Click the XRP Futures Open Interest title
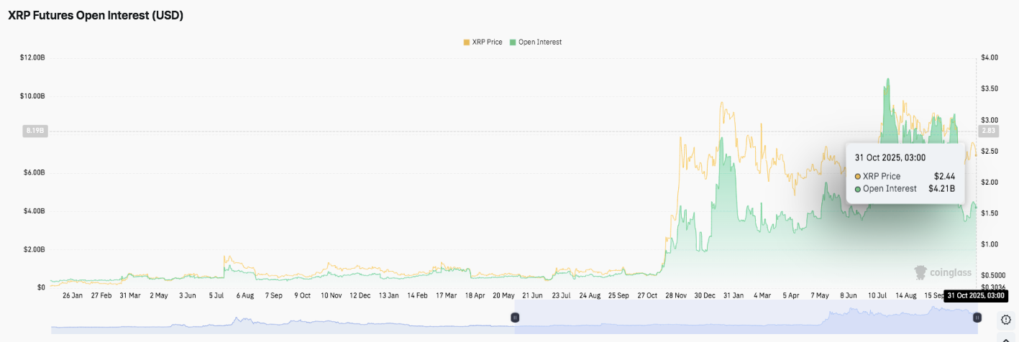Viewport: 1019px width, 342px height. pyautogui.click(x=96, y=15)
